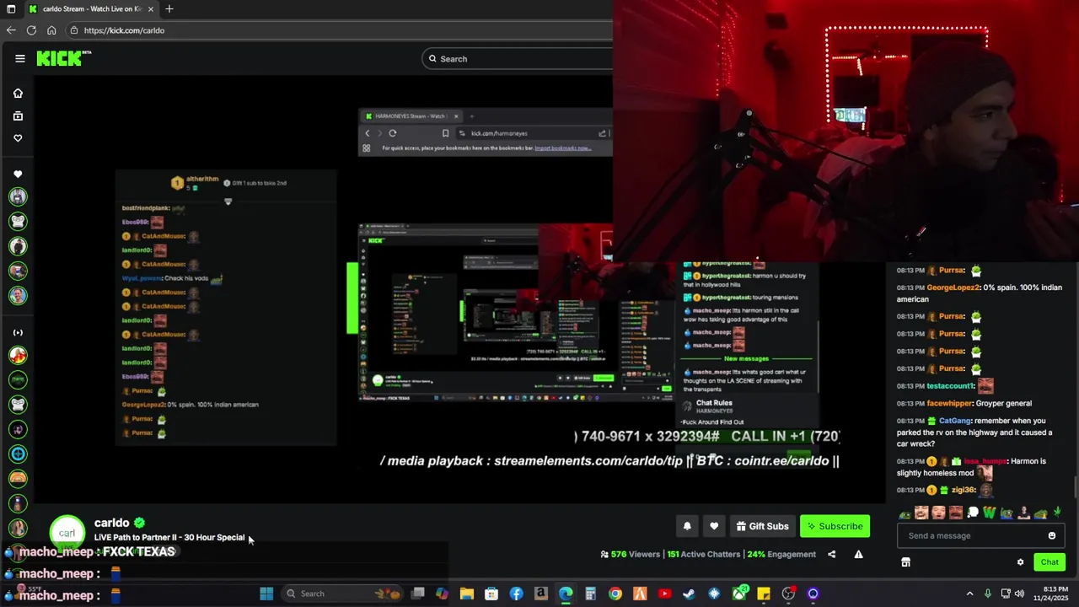Click CatGang username in chat
This screenshot has height=607, width=1079.
[x=955, y=421]
